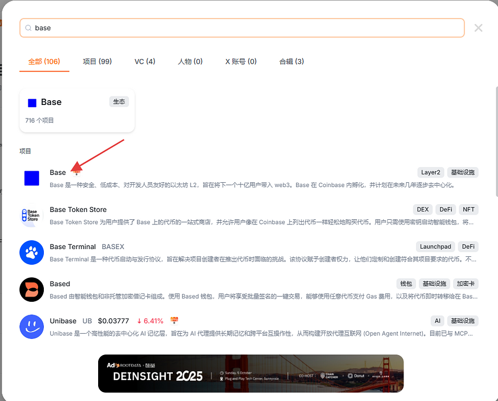Click the Layer2 tag on Base row
498x401 pixels.
click(431, 172)
